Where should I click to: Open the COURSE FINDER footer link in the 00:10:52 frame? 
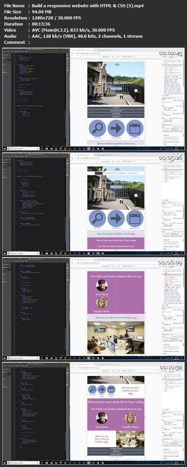[x=116, y=449]
